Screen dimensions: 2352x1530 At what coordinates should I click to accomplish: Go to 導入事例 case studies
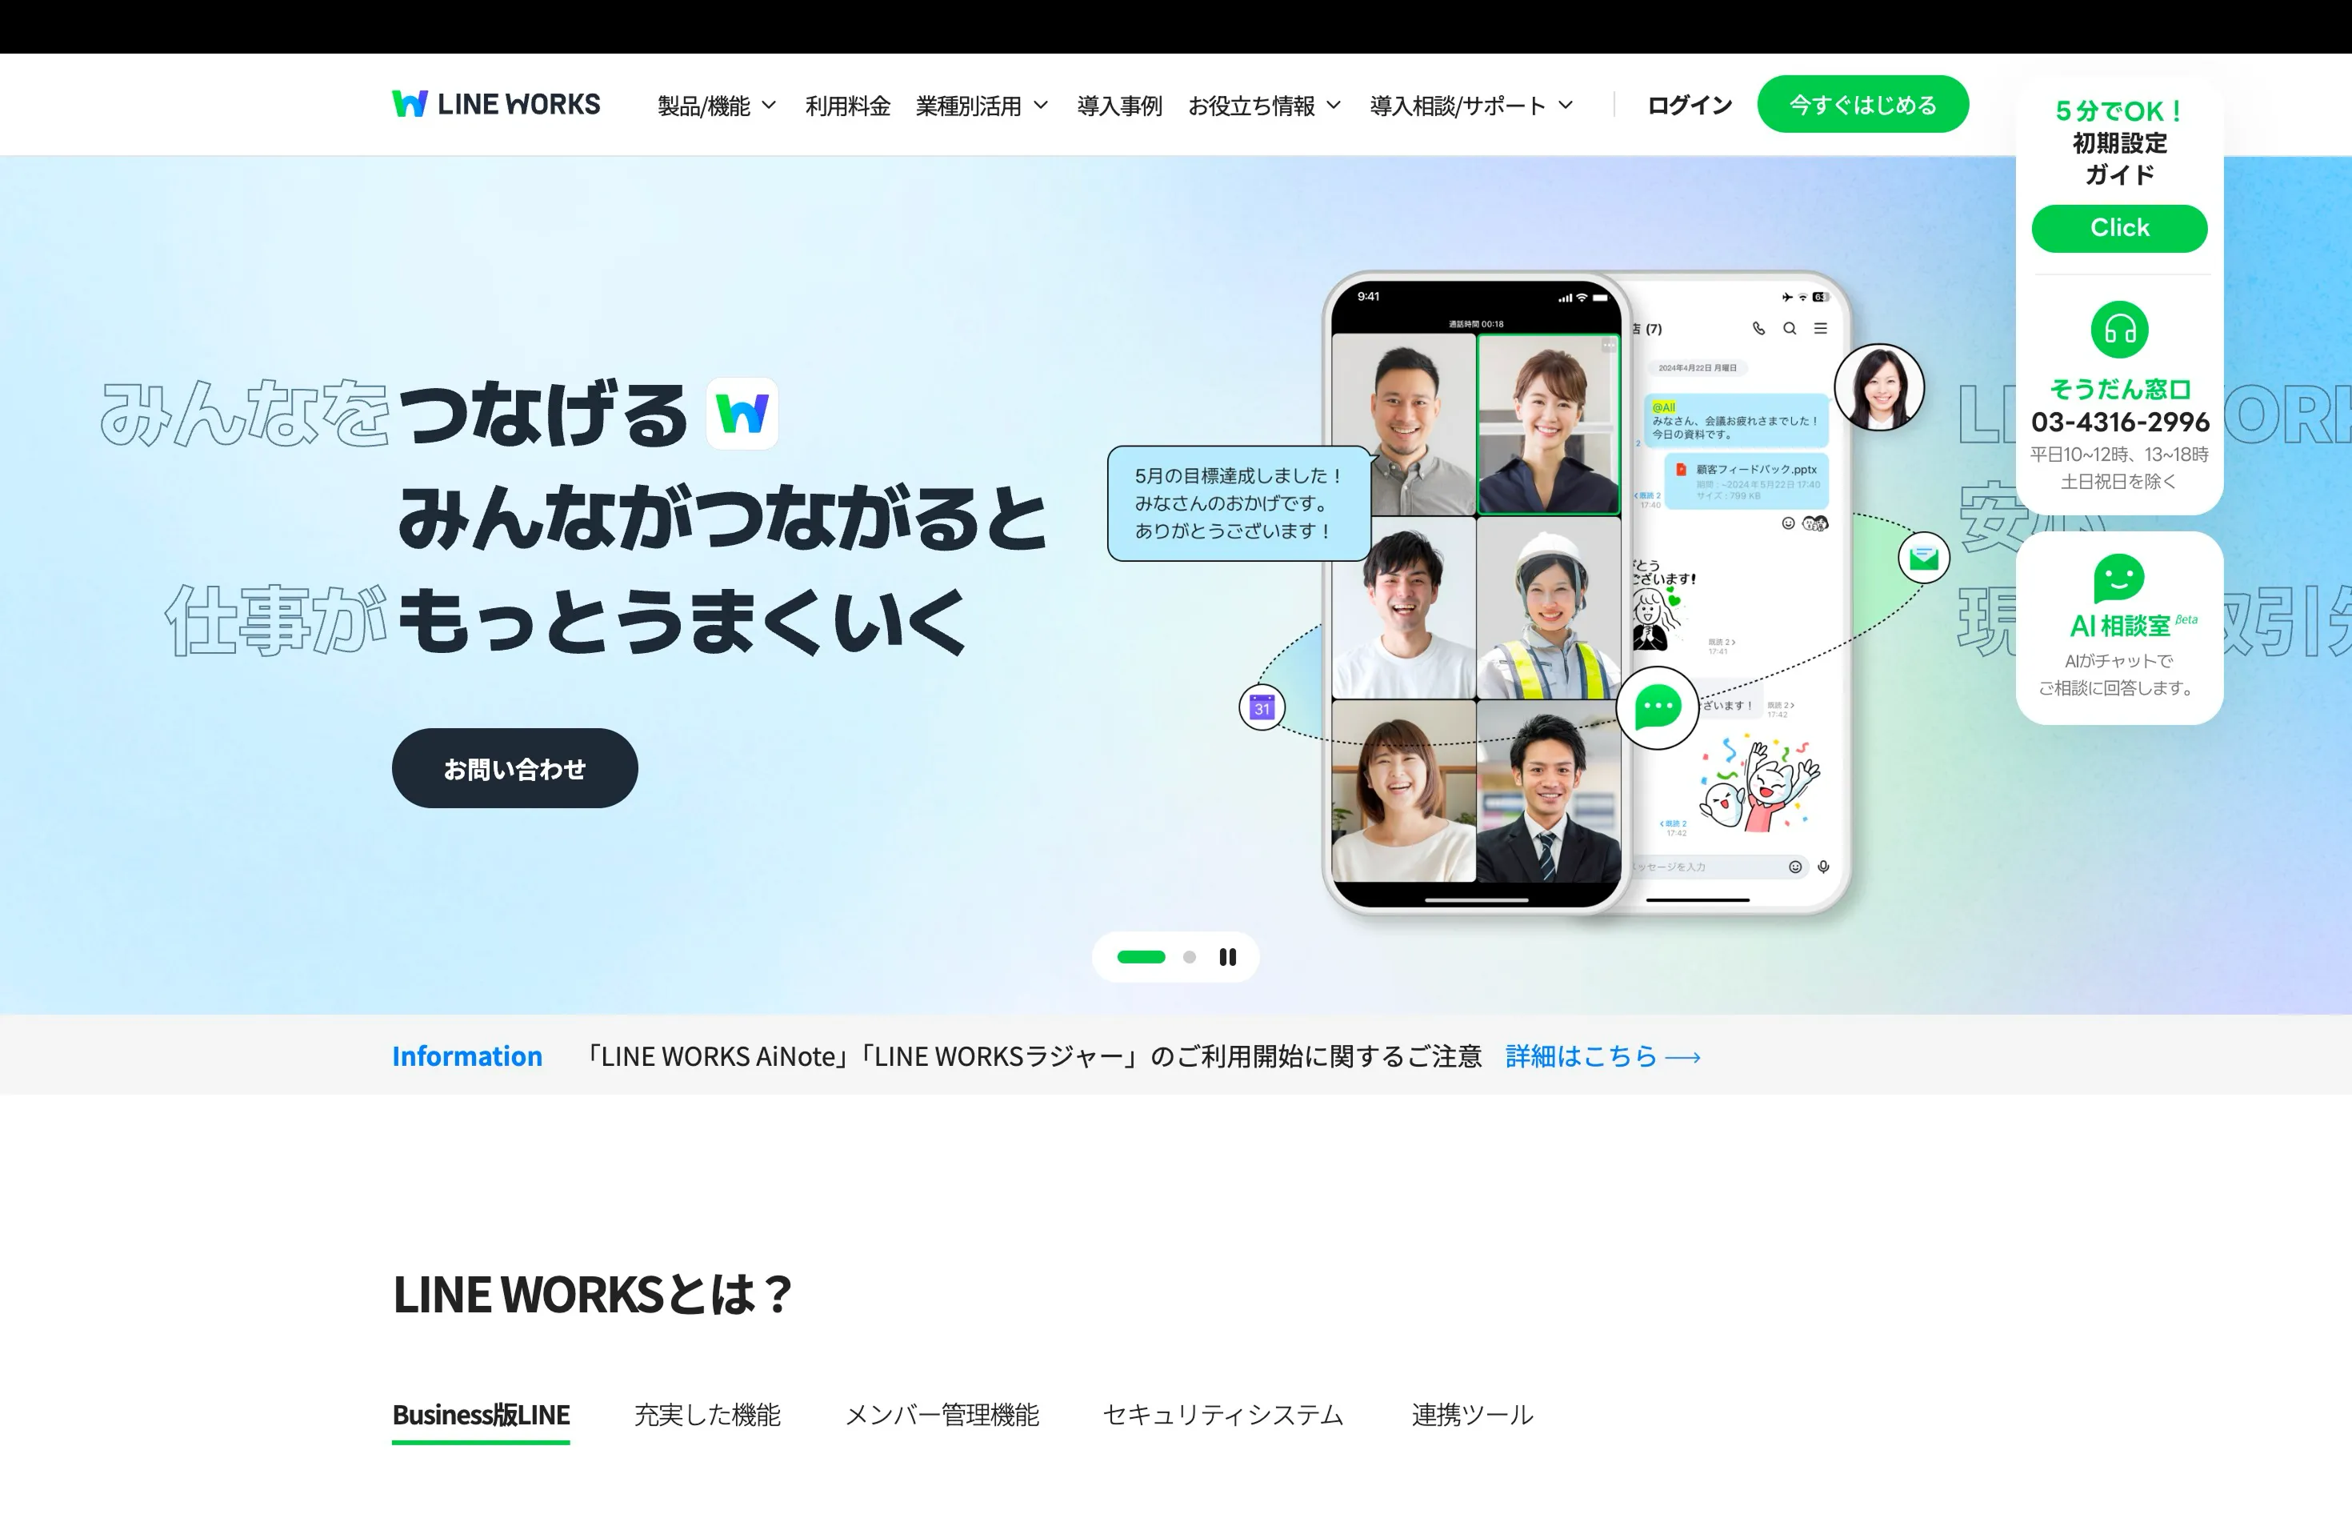[1120, 105]
